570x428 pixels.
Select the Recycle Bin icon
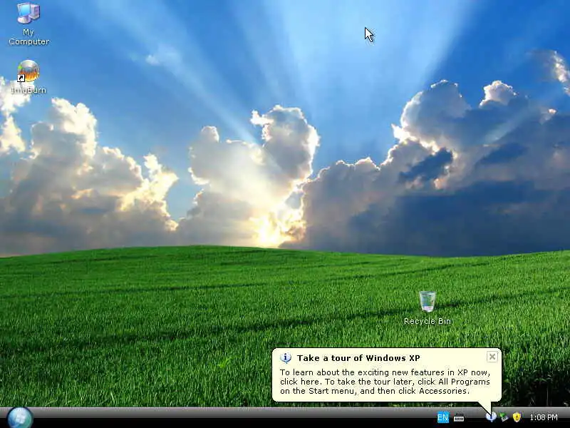point(427,308)
